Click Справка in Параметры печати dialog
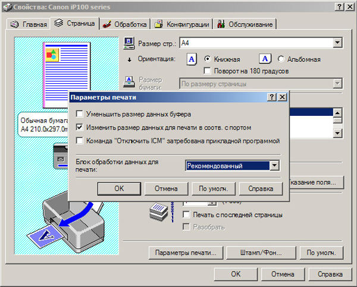This screenshot has width=357, height=287. click(x=261, y=188)
